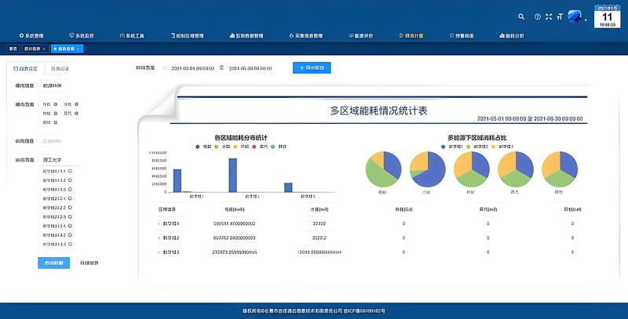This screenshot has height=319, width=628.
Task: Open the user avatar dropdown caret
Action: click(x=586, y=20)
